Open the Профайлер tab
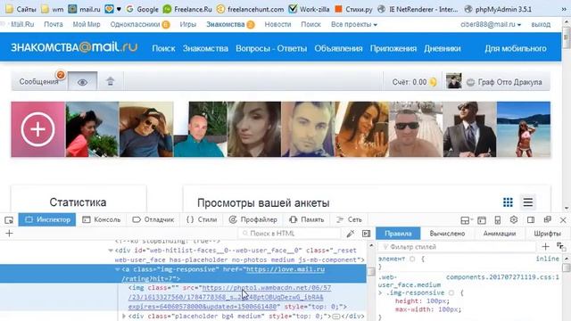Screen dimensions: 571x321 coord(252,220)
